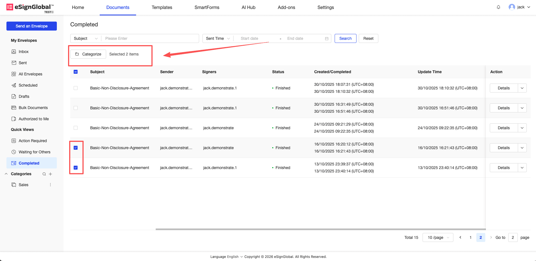Screen dimensions: 536x261
Task: Go to previous page arrow
Action: click(460, 237)
